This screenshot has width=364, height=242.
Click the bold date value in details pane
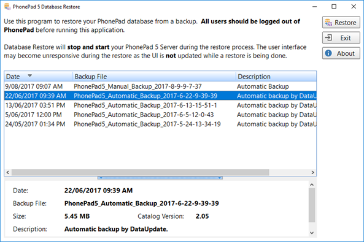click(98, 191)
